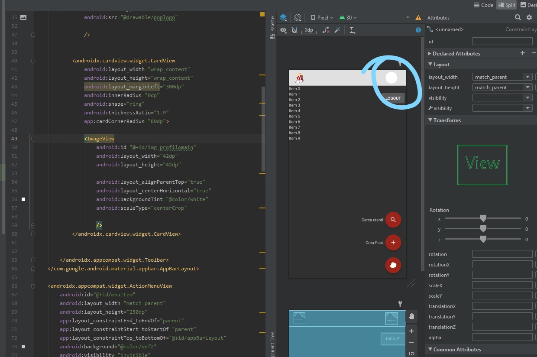This screenshot has width=537, height=357.
Task: Open Attributes panel search magnifier
Action: 518,17
